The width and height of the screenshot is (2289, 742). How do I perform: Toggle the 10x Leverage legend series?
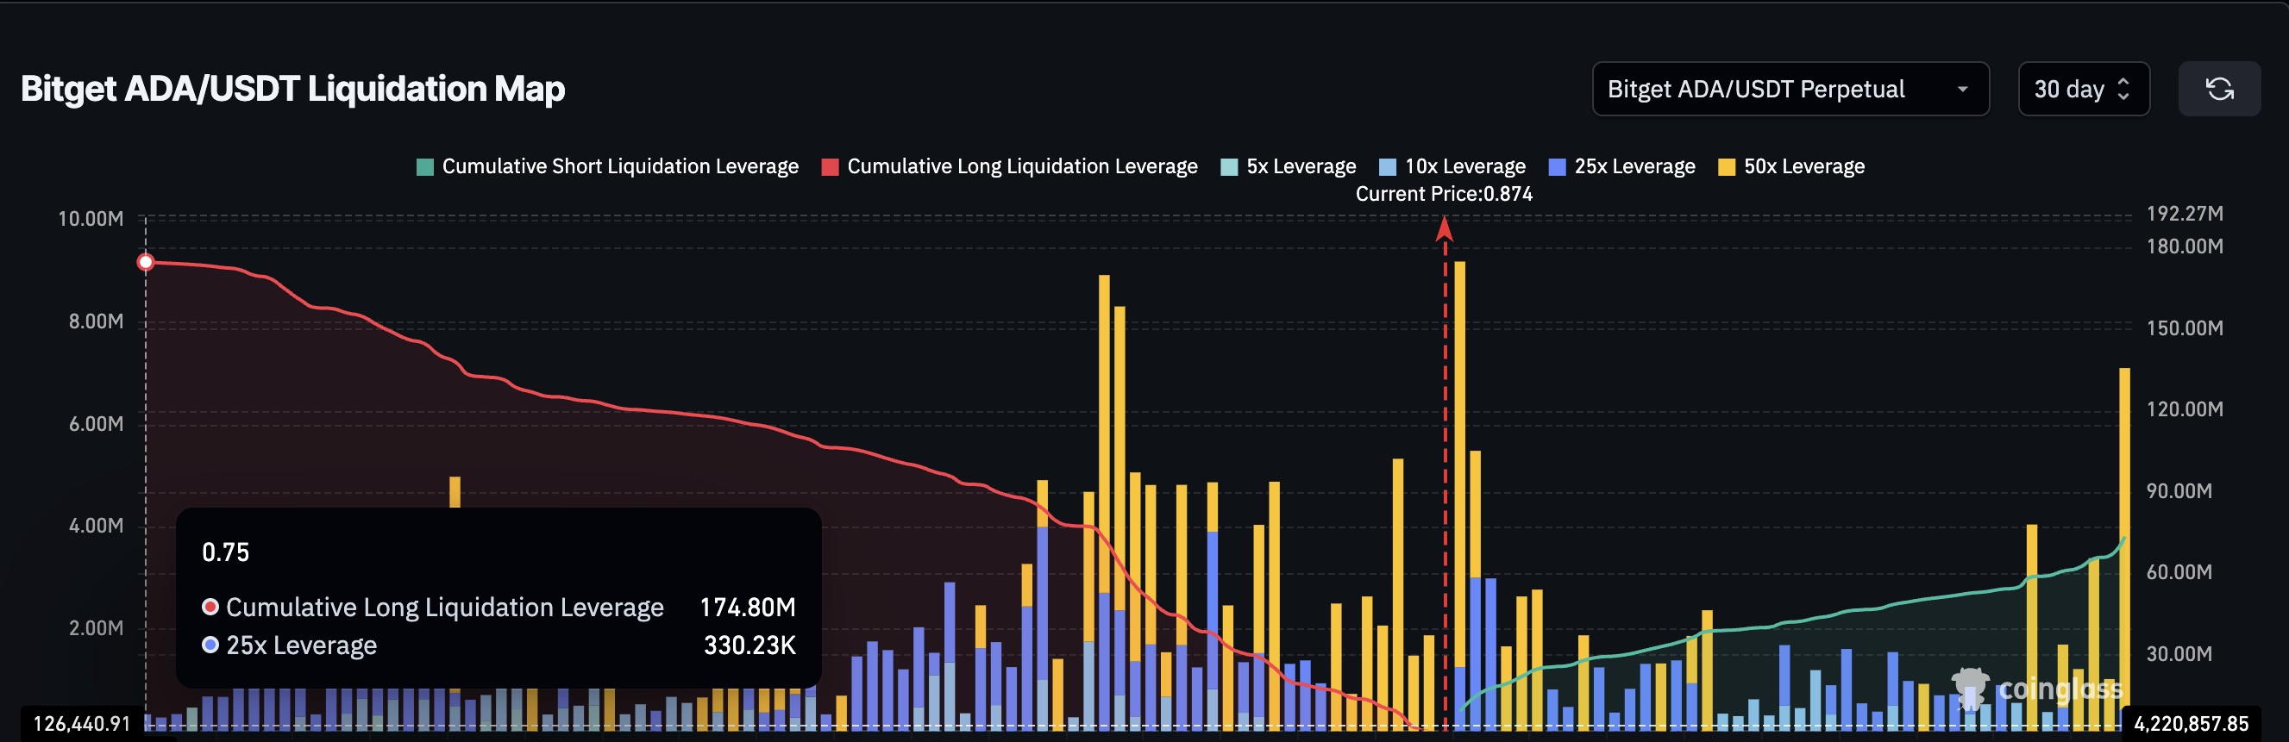point(1452,167)
